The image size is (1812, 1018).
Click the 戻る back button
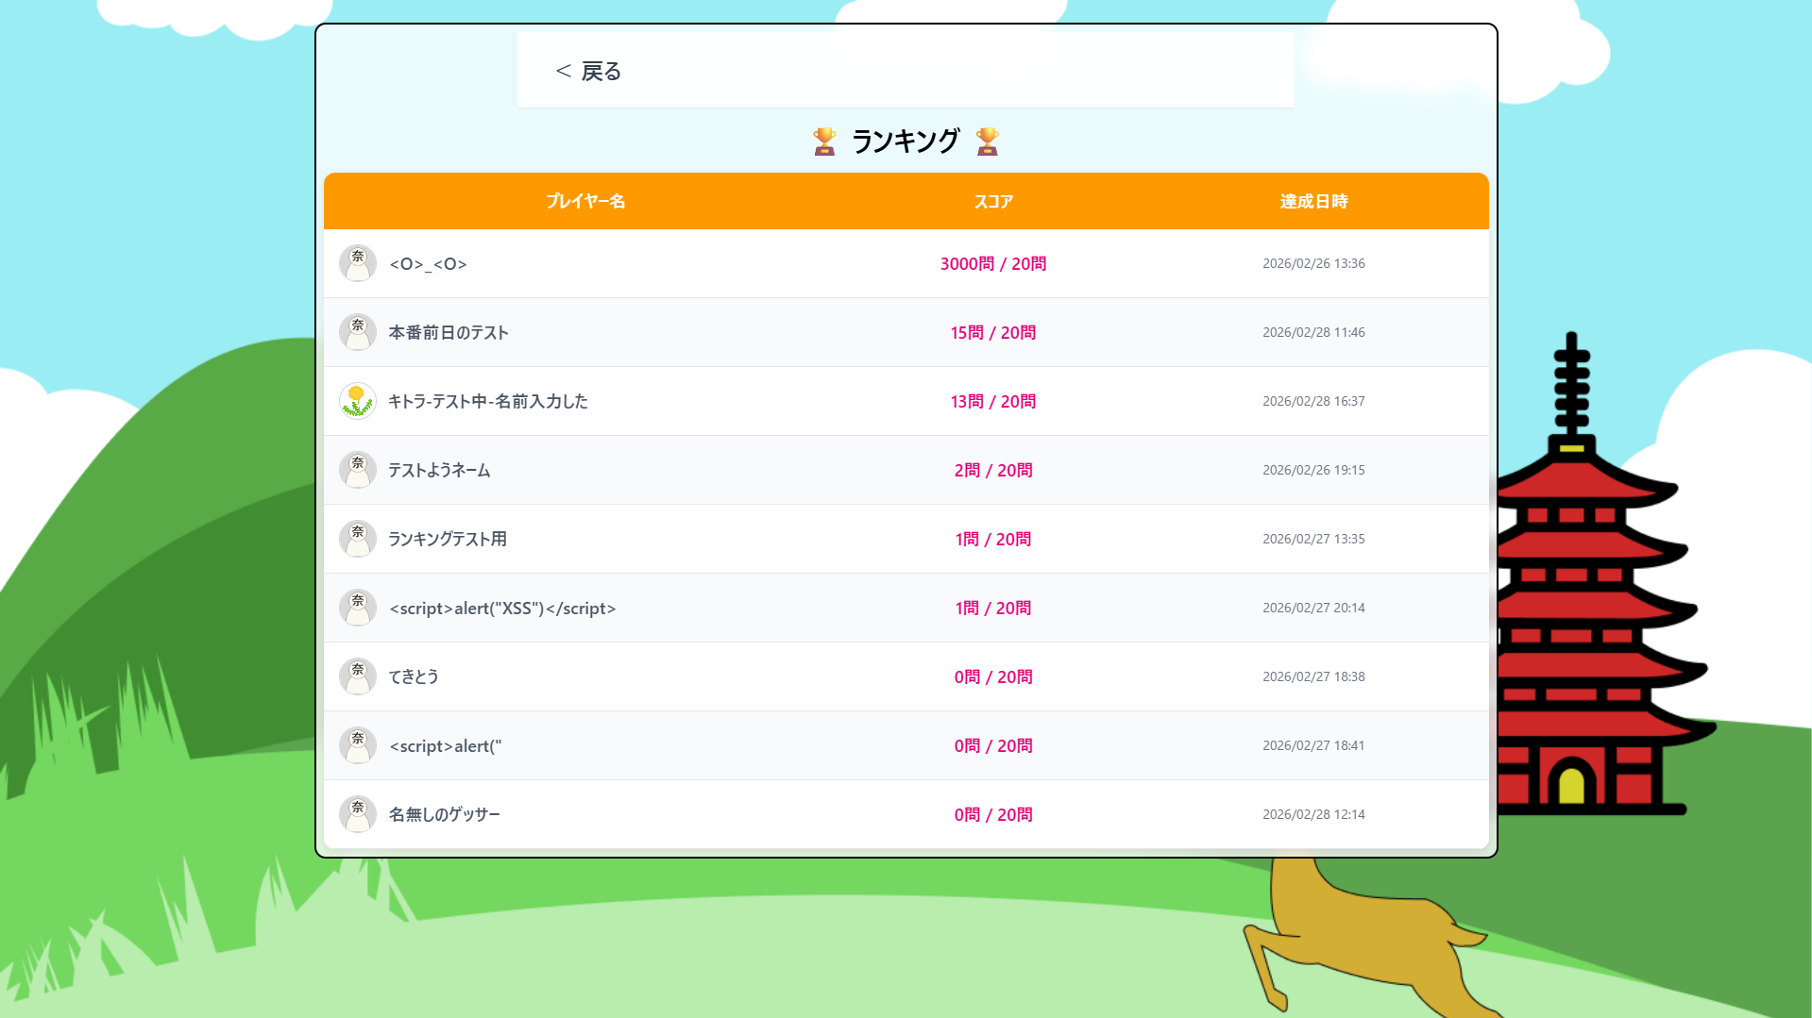point(588,71)
